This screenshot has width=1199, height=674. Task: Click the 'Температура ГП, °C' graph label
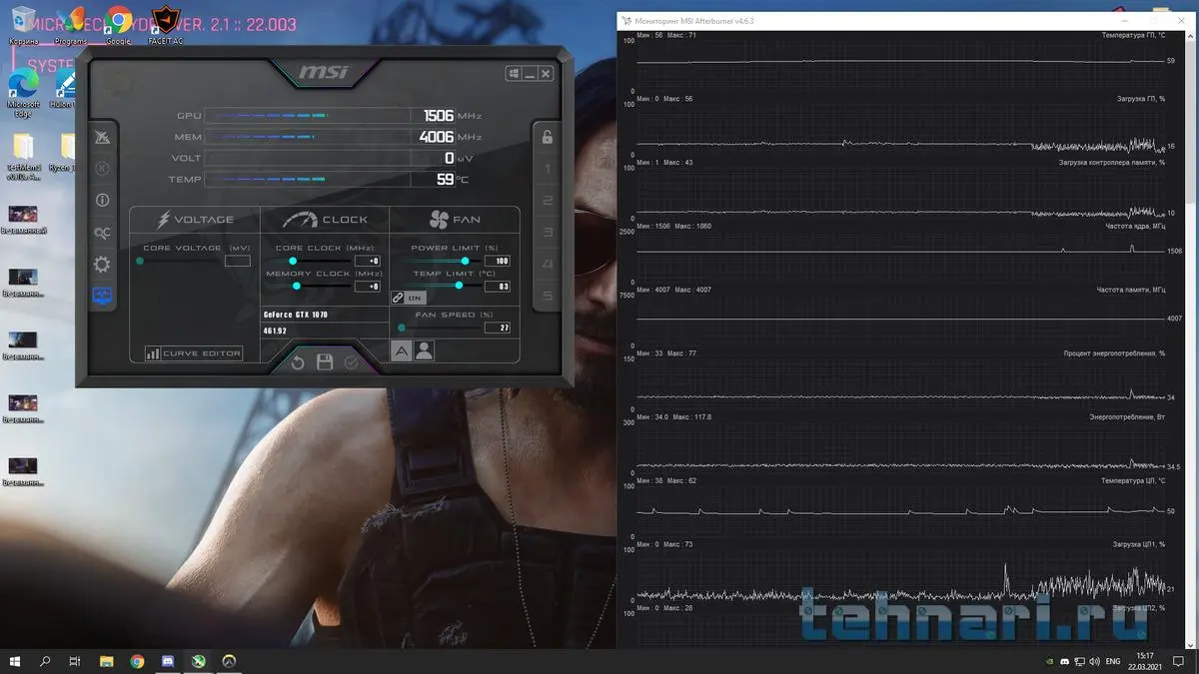click(x=1133, y=35)
